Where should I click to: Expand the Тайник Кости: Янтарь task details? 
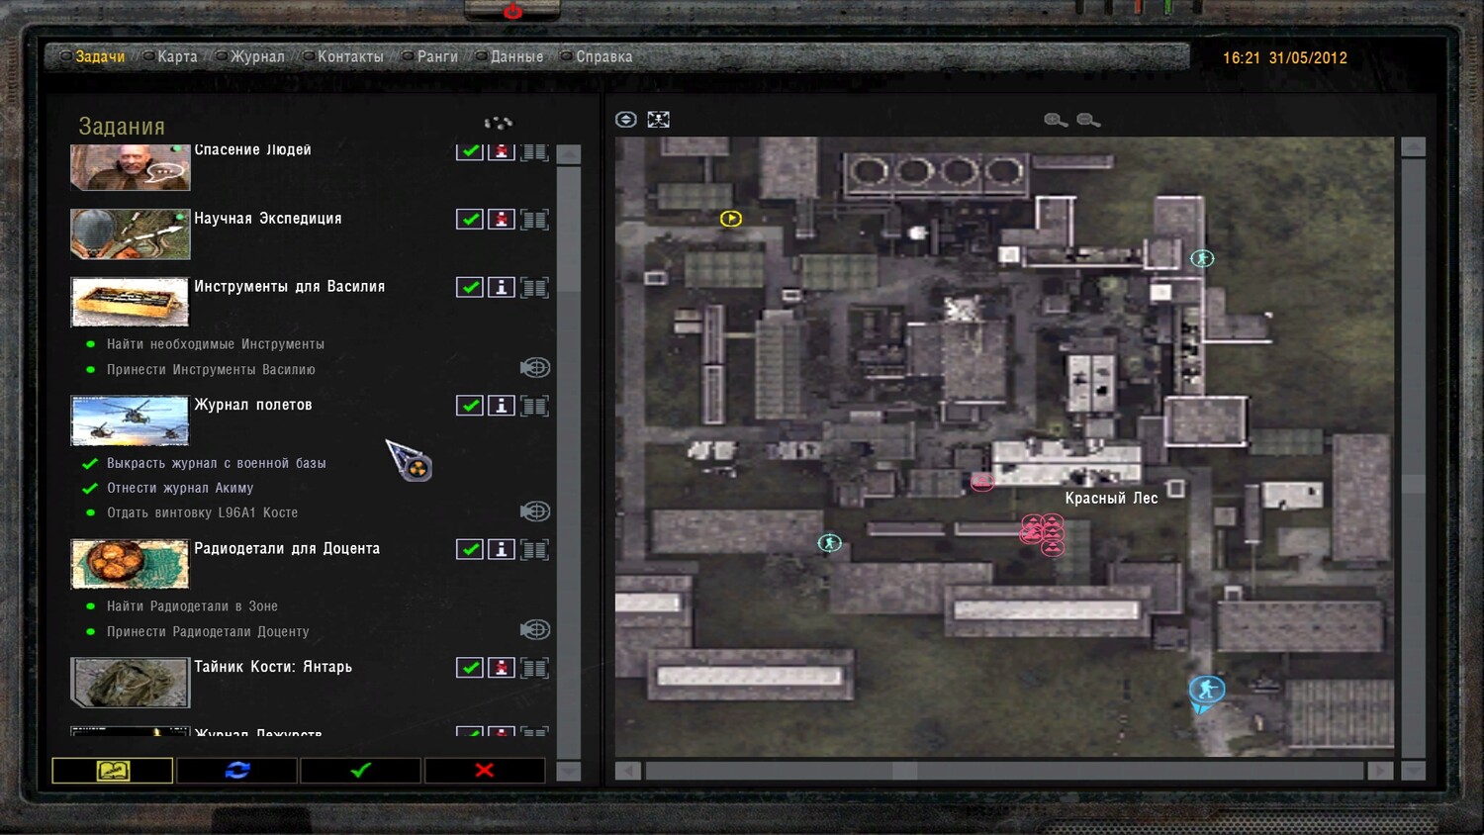pyautogui.click(x=535, y=668)
